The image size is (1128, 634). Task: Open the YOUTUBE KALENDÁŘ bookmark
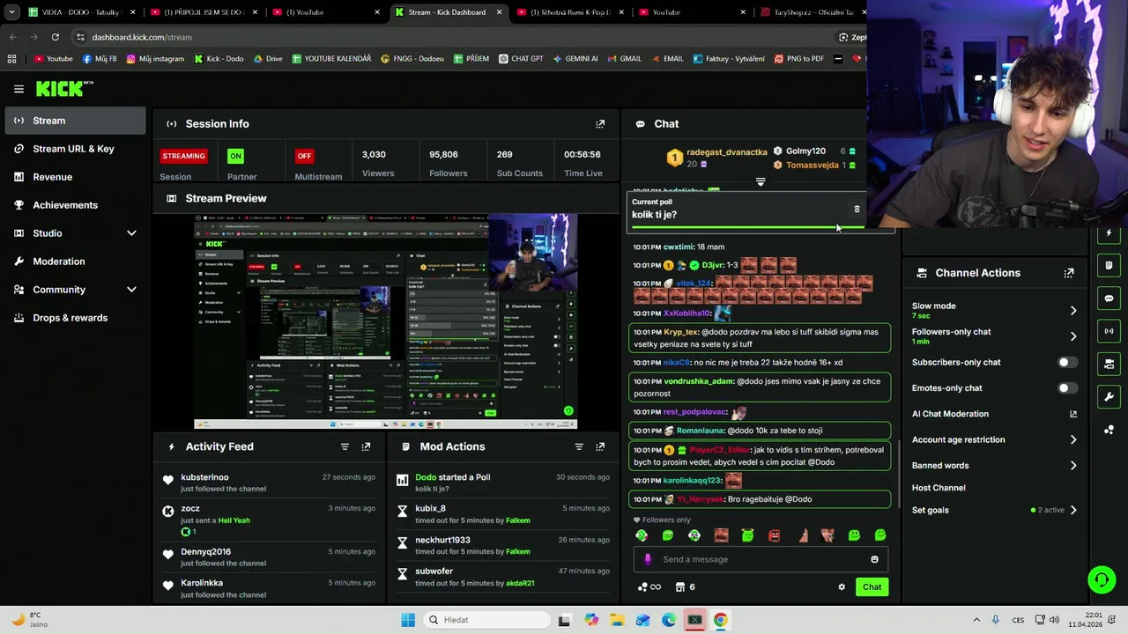[x=331, y=59]
